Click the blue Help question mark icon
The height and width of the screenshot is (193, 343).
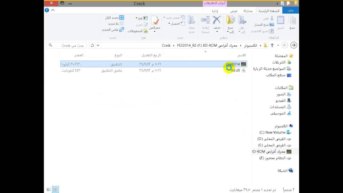[47, 10]
